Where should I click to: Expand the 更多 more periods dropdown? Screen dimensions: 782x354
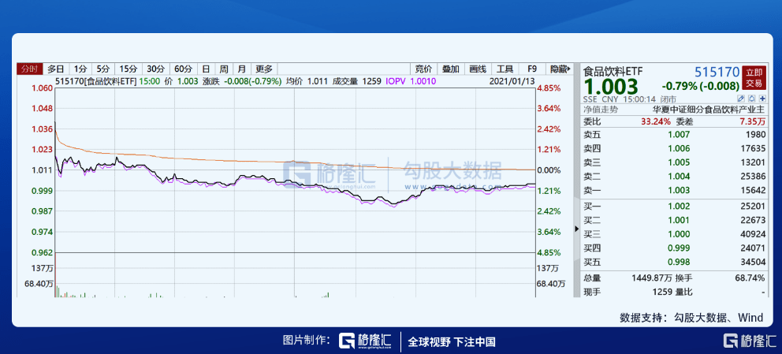point(264,69)
